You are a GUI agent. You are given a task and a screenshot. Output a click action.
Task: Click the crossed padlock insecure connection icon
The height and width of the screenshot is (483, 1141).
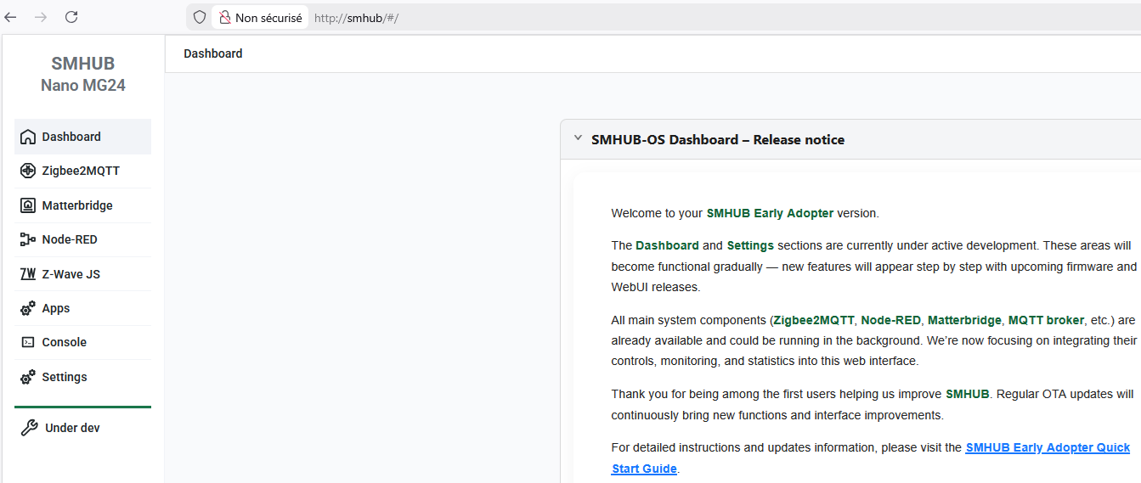click(x=225, y=17)
